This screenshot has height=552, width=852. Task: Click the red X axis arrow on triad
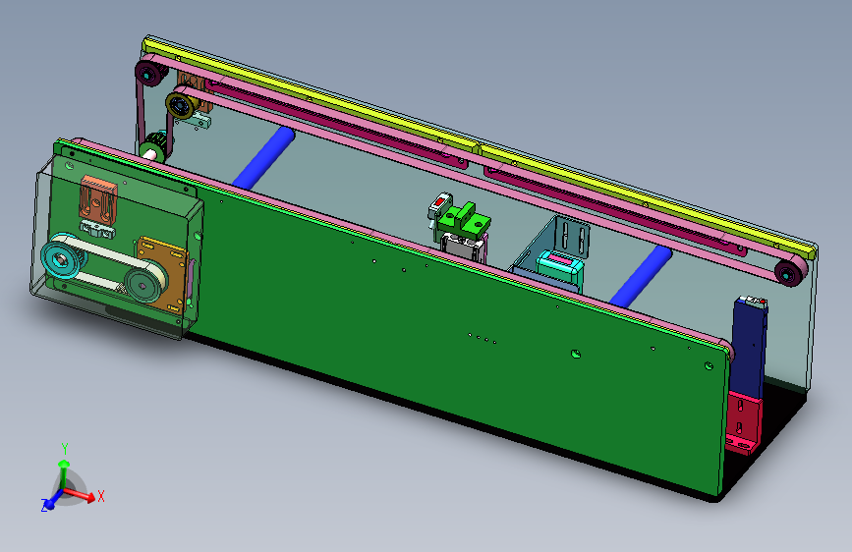click(81, 494)
